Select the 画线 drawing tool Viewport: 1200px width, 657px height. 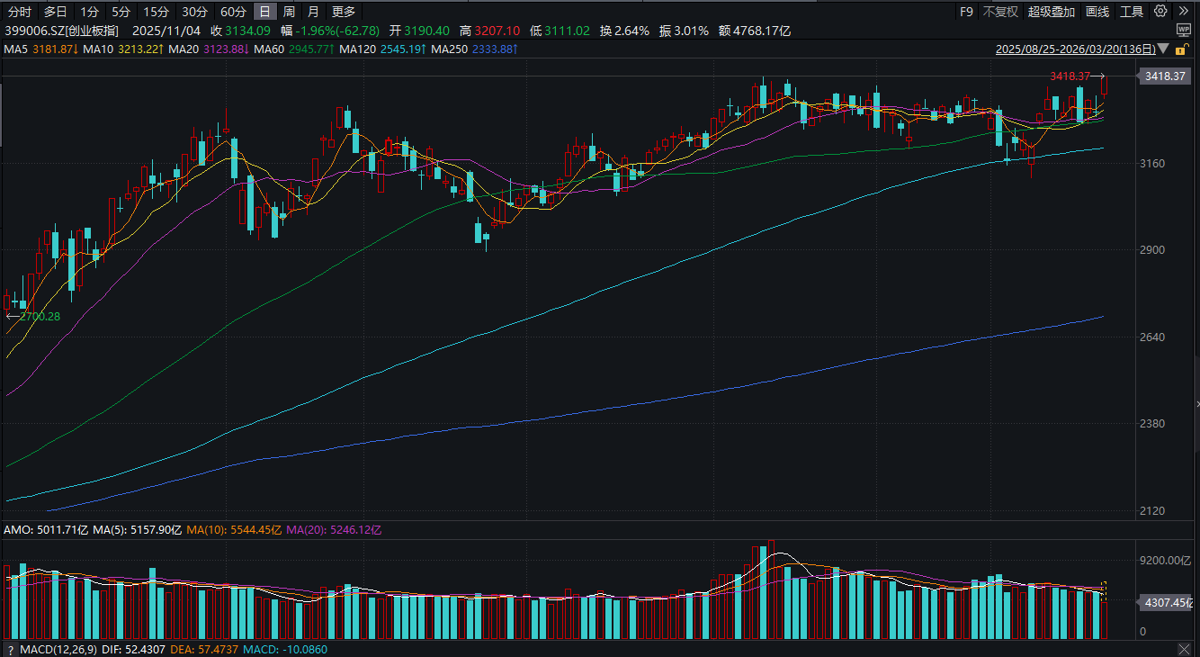(1097, 12)
